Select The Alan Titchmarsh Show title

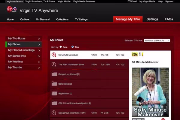tap(71, 64)
